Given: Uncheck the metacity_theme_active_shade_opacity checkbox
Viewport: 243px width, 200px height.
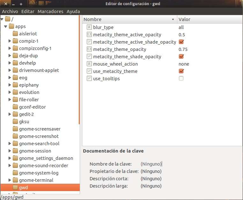Looking at the screenshot, I should (x=181, y=42).
